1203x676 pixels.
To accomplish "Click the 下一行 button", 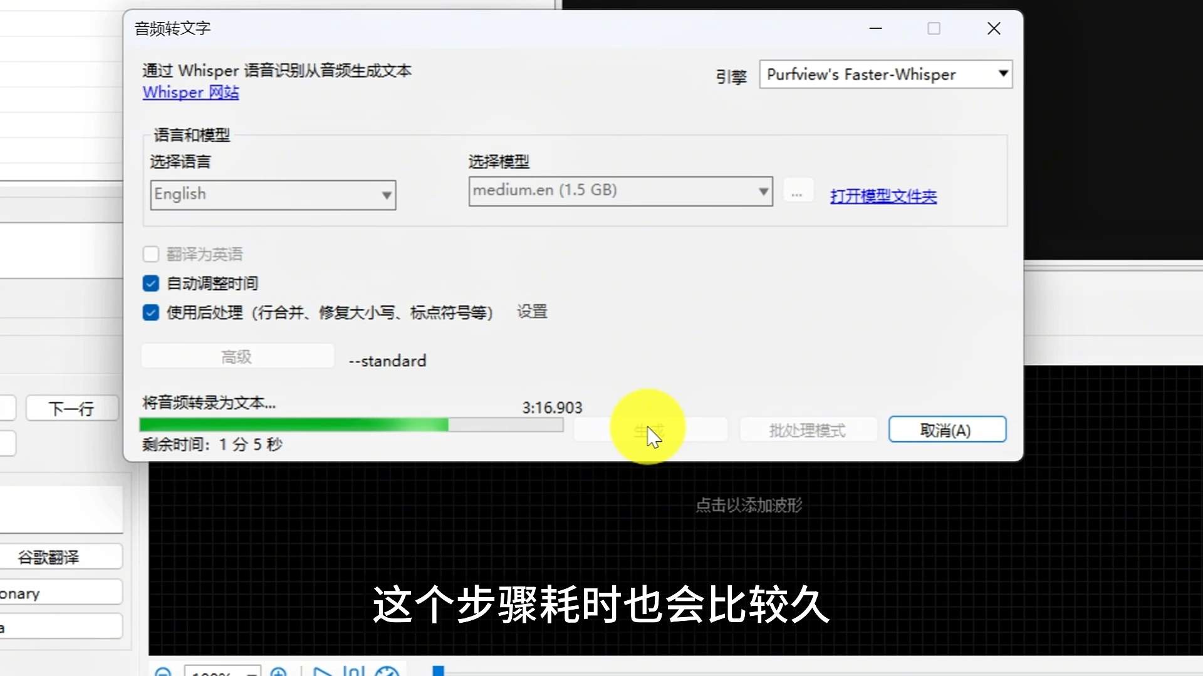I will 71,409.
